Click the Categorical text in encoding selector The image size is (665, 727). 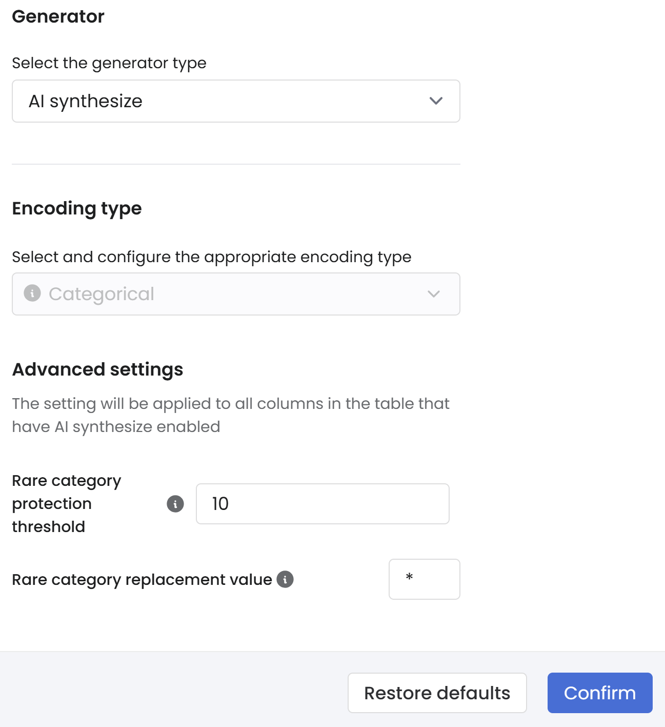[x=102, y=294]
